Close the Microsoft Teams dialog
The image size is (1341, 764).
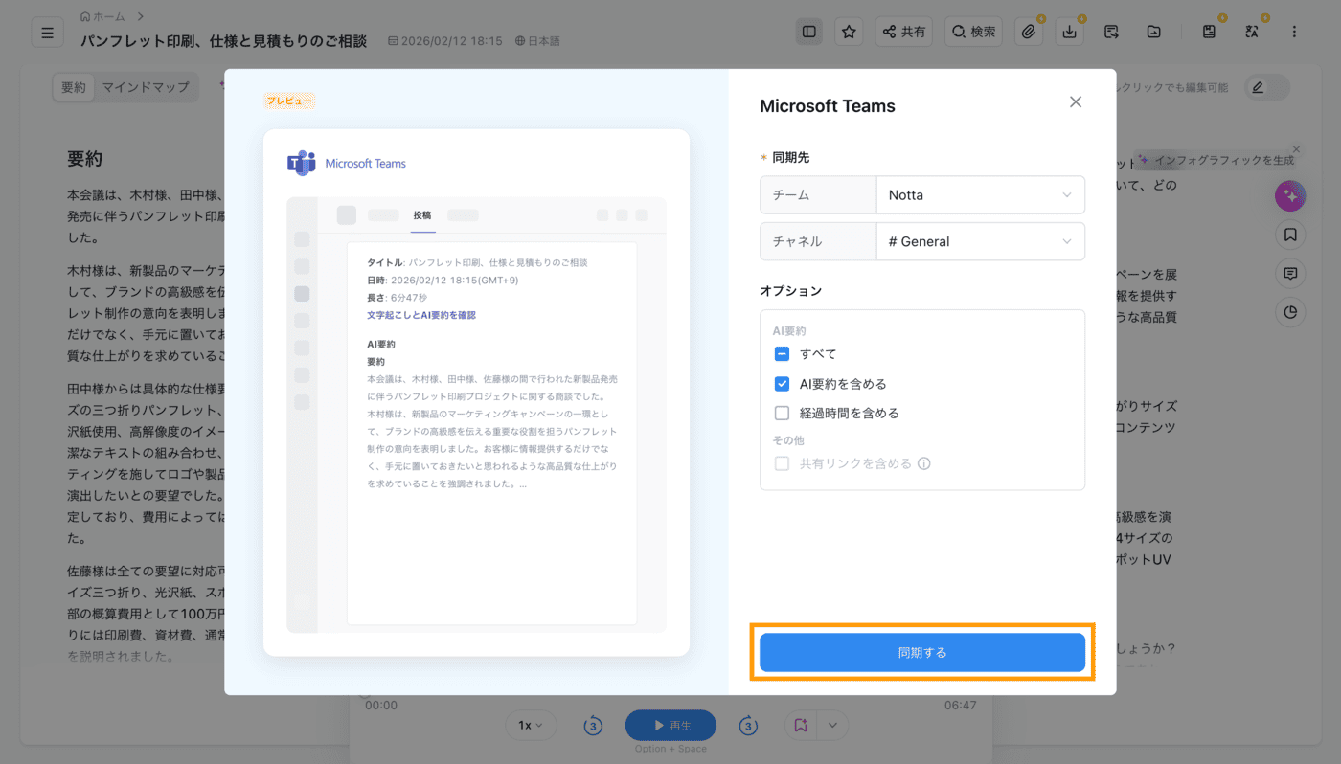tap(1076, 102)
